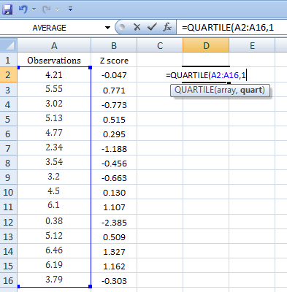Viewport: 287px width, 292px height.
Task: Click the bold quart argument in tooltip
Action: pos(251,91)
